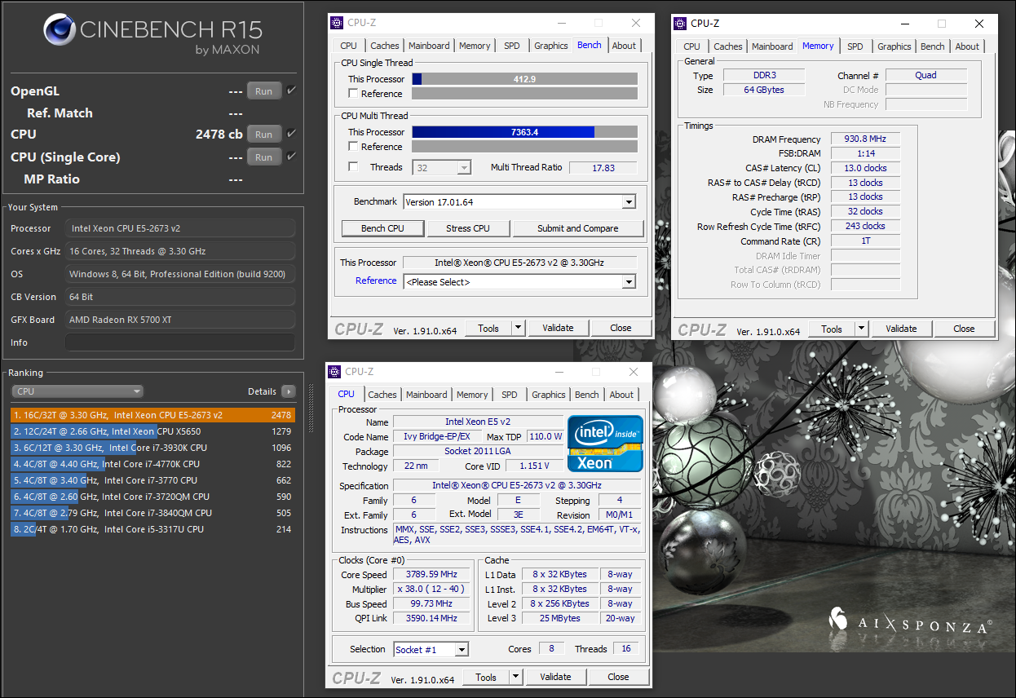Toggle the OpenGL test checkmark
This screenshot has height=698, width=1016.
point(291,91)
